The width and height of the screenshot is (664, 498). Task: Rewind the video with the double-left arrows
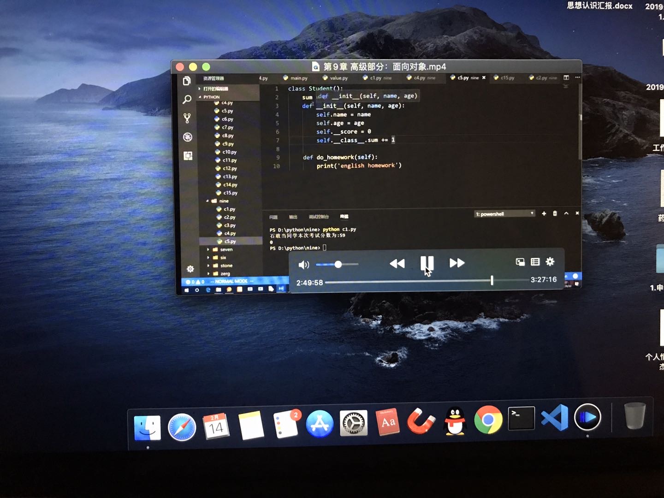coord(397,263)
